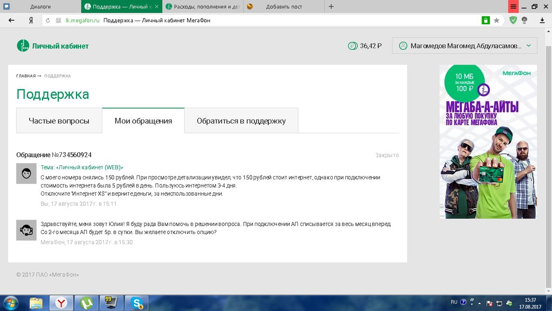Go to ГЛАВНАЯ breadcrumb link
The image size is (552, 311).
pyautogui.click(x=26, y=76)
